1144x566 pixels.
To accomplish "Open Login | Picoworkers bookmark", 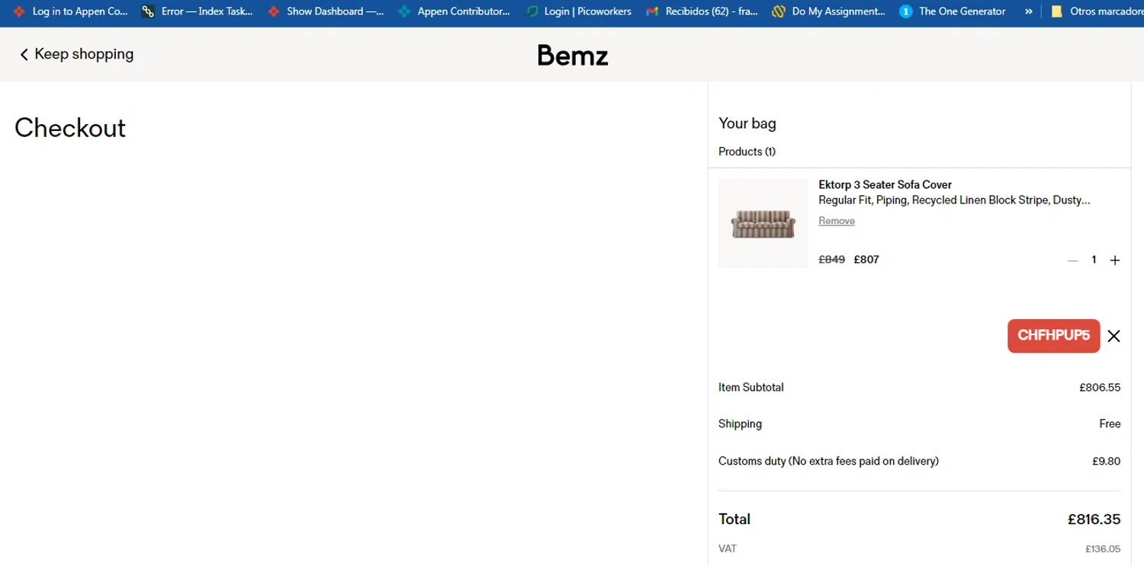I will point(580,11).
